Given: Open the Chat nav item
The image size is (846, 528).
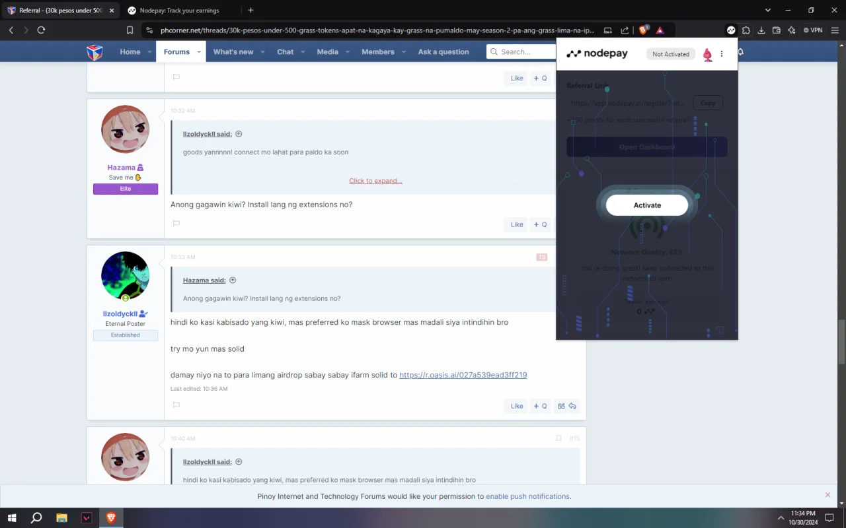Looking at the screenshot, I should click(286, 52).
